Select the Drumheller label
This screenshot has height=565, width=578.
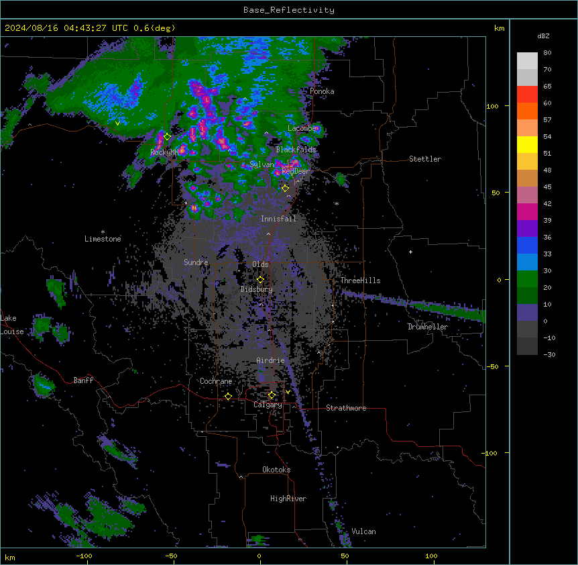pos(428,327)
